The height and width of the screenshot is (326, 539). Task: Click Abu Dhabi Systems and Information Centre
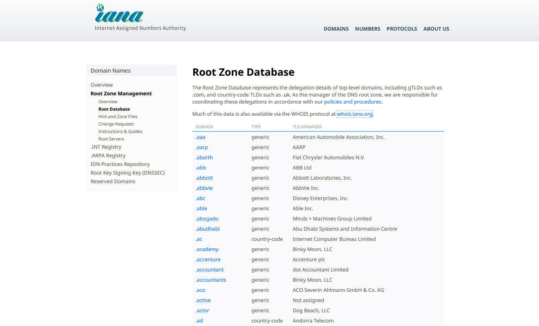(345, 229)
